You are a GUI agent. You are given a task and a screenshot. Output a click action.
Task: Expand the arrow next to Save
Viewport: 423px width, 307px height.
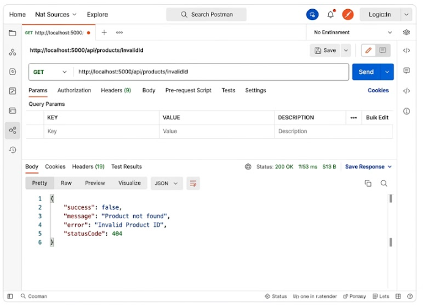coord(346,51)
